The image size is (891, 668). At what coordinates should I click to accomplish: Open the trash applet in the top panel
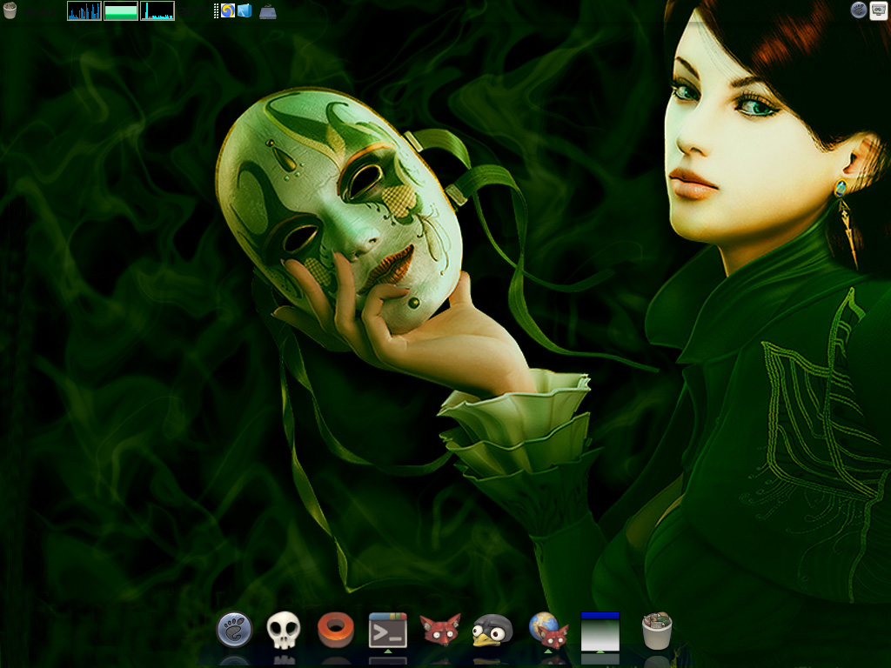tap(10, 10)
